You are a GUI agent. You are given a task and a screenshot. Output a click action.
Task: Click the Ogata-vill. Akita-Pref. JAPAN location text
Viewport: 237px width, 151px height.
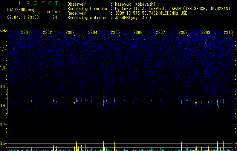[173, 9]
